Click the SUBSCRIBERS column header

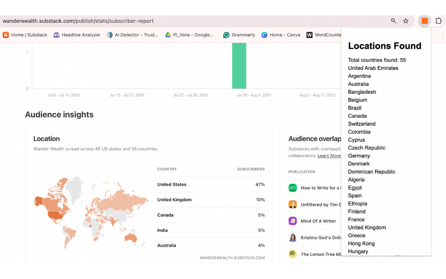tap(251, 169)
